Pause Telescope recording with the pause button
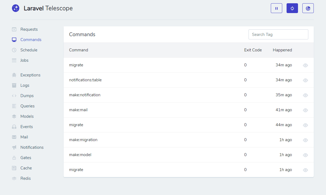 (x=276, y=8)
